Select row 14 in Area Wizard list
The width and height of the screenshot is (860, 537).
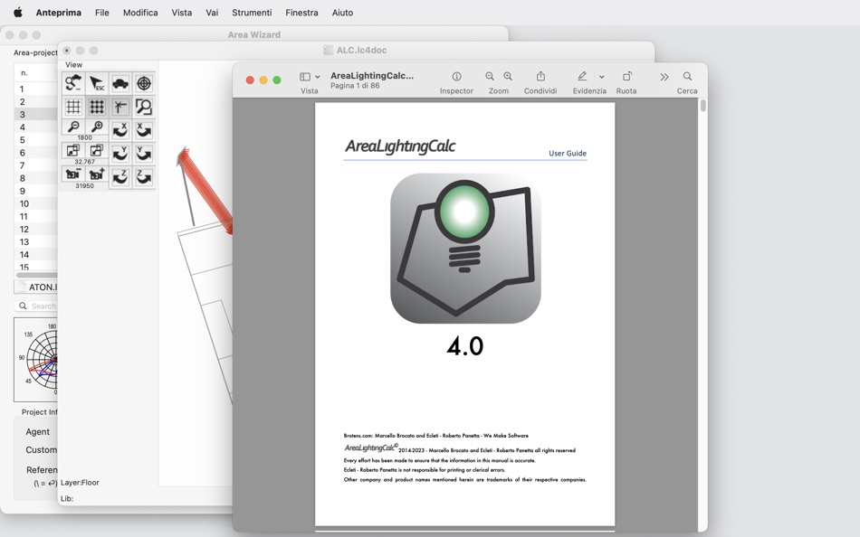click(x=35, y=254)
